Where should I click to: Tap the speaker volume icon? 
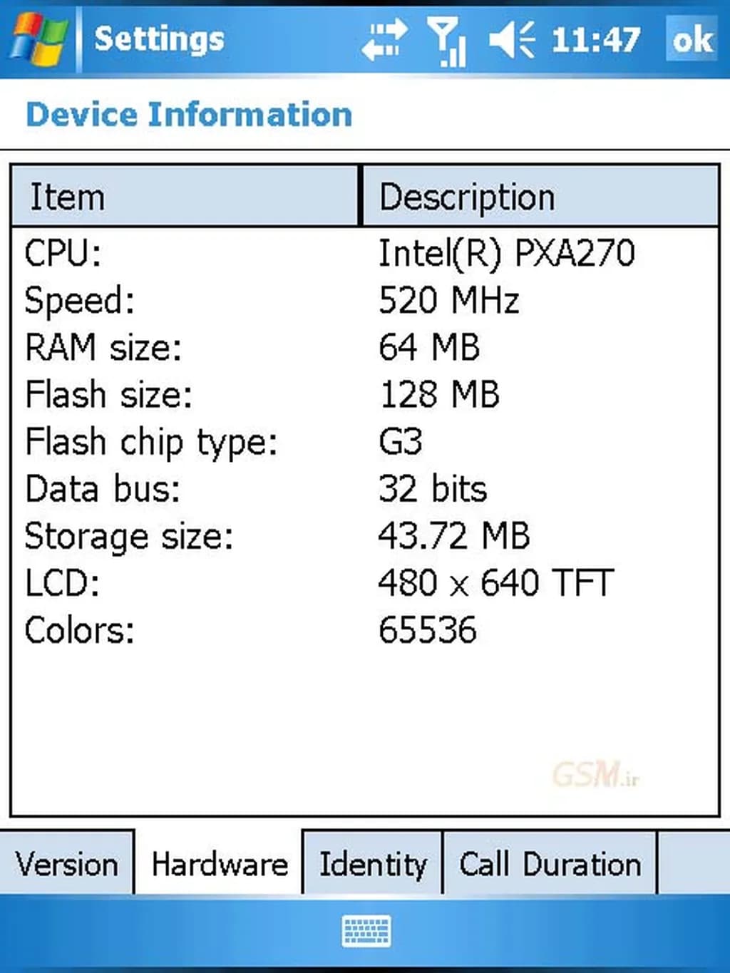(x=511, y=39)
